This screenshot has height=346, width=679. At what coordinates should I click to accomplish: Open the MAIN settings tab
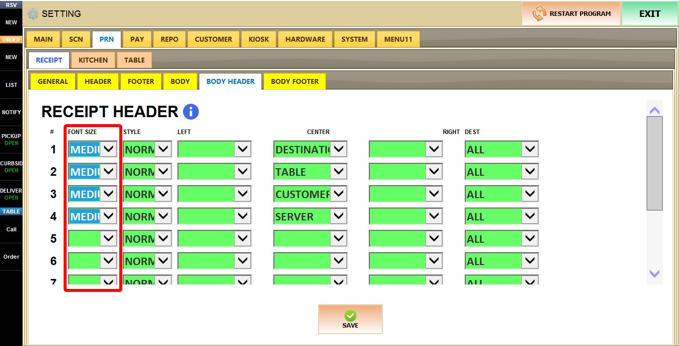pyautogui.click(x=43, y=39)
